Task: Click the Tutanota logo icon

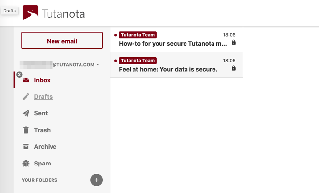Action: click(30, 13)
